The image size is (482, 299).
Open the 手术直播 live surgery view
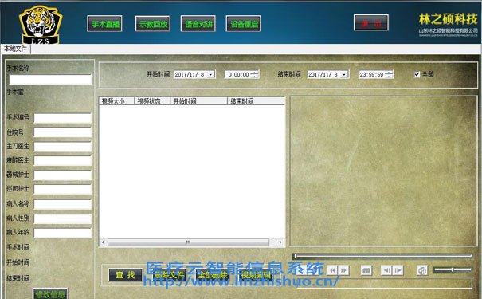104,24
